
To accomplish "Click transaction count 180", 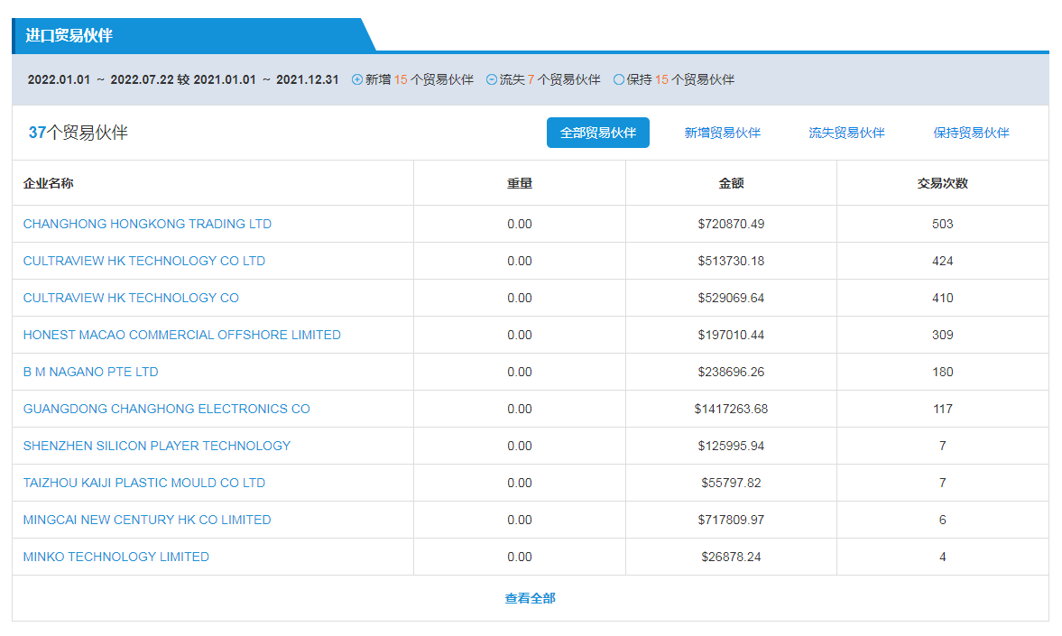I will pos(943,372).
